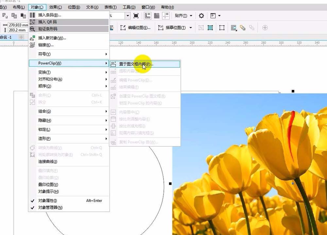Screen dimensions: 327x235
Task: Click the circled plus quick customize icon
Action: click(x=265, y=28)
